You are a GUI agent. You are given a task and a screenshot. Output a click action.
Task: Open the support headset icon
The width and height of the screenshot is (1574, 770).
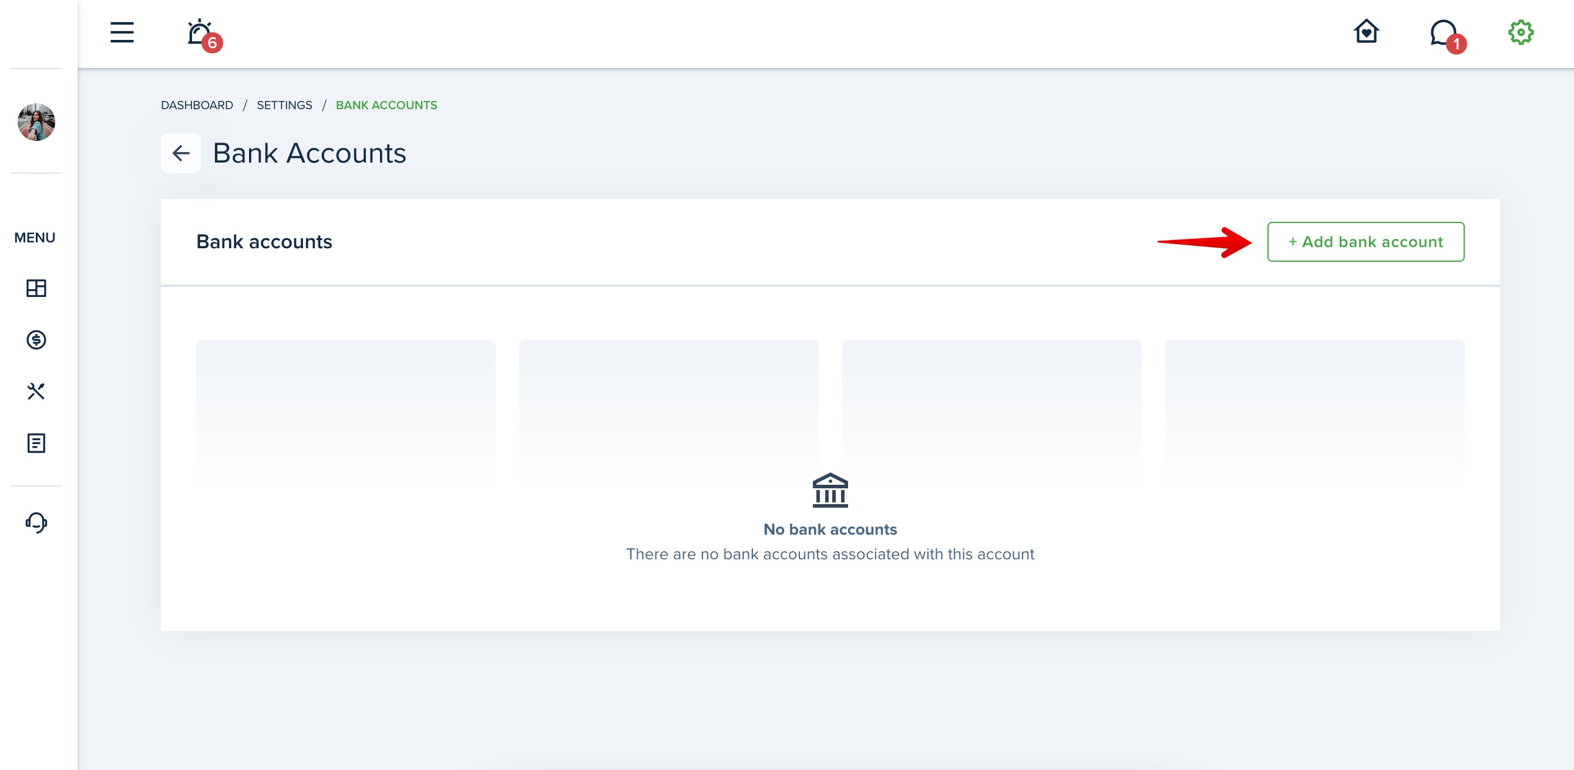(36, 523)
